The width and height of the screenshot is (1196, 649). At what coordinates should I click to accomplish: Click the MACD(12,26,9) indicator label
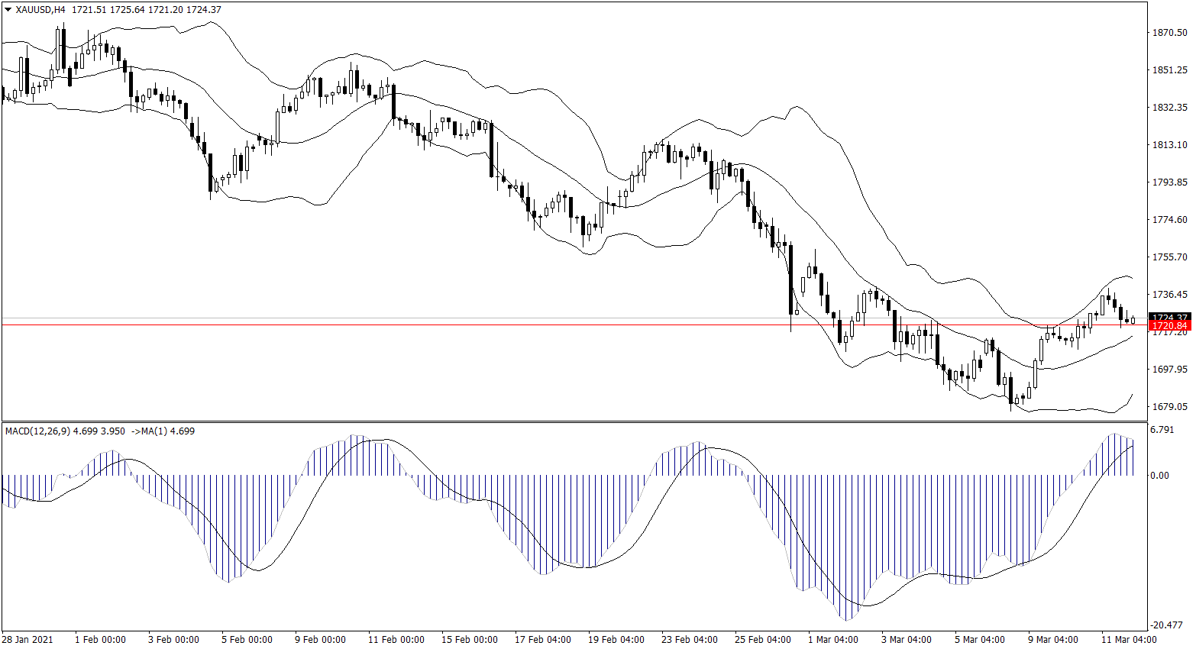click(x=37, y=431)
